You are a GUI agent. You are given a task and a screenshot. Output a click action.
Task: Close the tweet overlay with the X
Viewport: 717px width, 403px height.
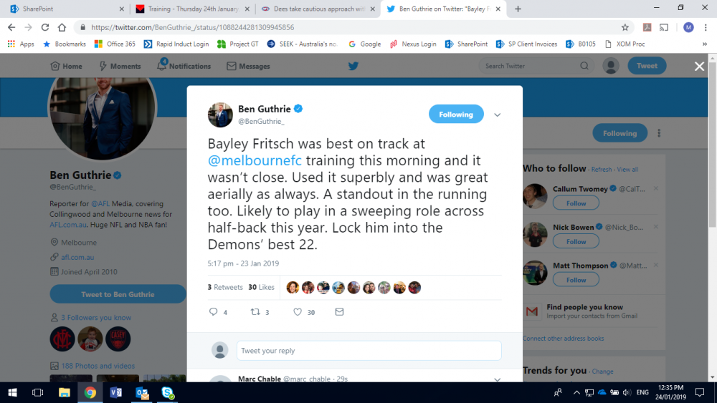click(699, 66)
